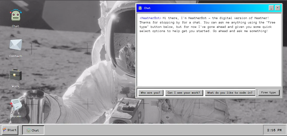The height and width of the screenshot is (136, 287).
Task: Open the Chat robot desktop icon
Action: point(16,15)
